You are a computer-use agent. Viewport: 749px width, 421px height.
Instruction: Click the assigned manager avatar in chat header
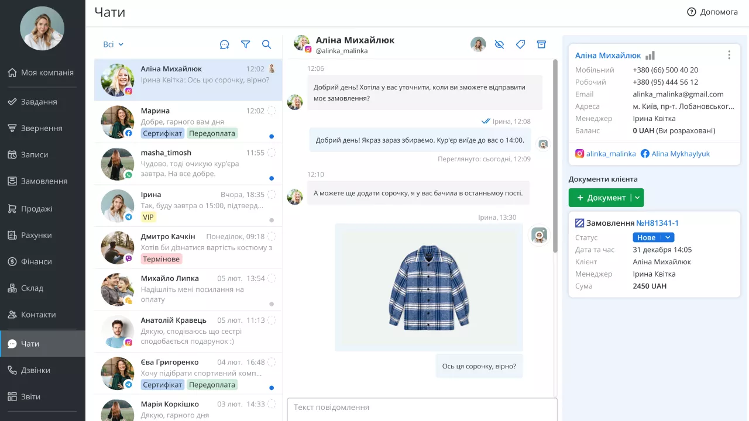click(x=478, y=44)
